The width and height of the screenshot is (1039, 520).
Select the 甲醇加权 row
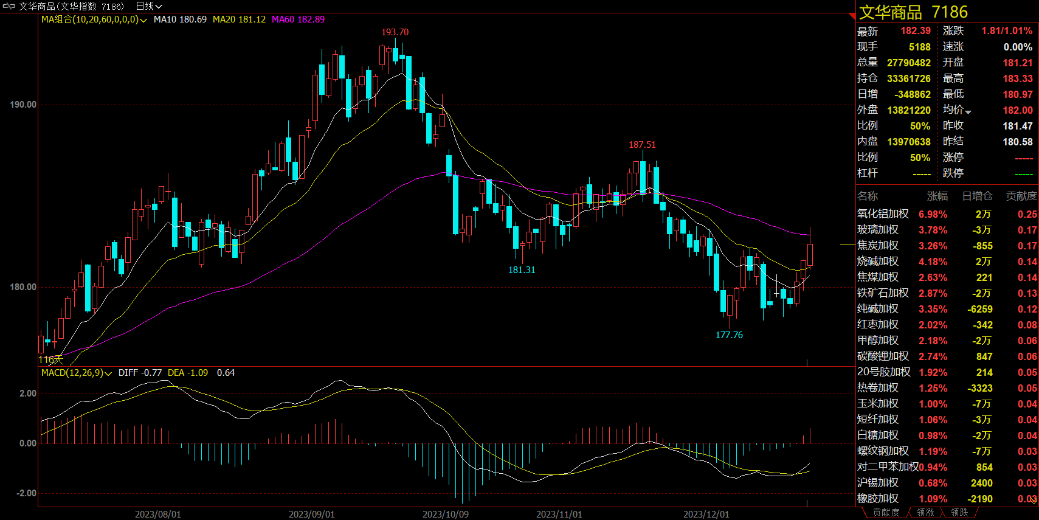[x=947, y=341]
